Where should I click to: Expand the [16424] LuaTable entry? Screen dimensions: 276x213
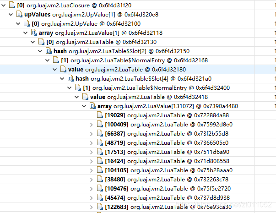[92, 161]
